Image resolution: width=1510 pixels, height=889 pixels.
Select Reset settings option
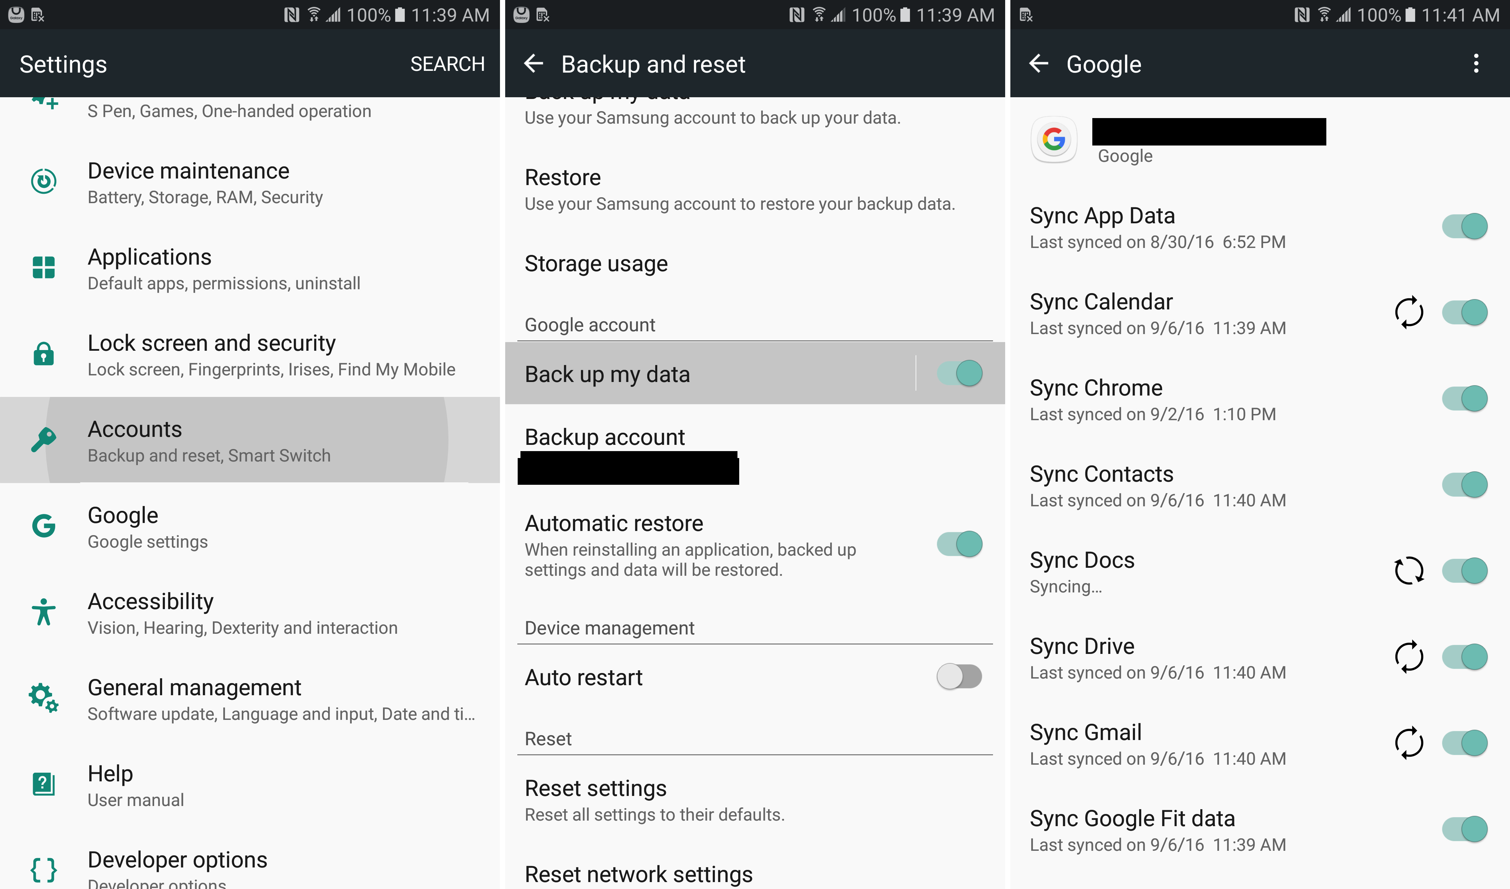click(755, 800)
